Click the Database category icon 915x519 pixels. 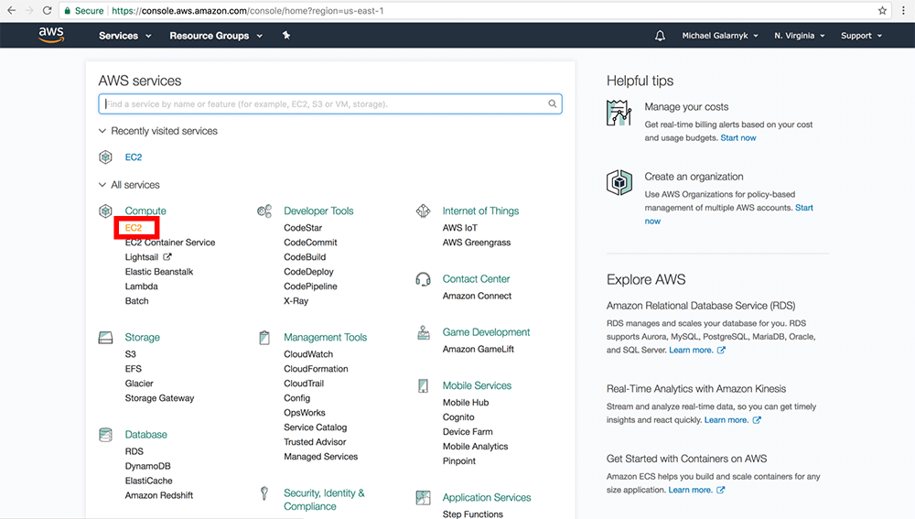105,435
